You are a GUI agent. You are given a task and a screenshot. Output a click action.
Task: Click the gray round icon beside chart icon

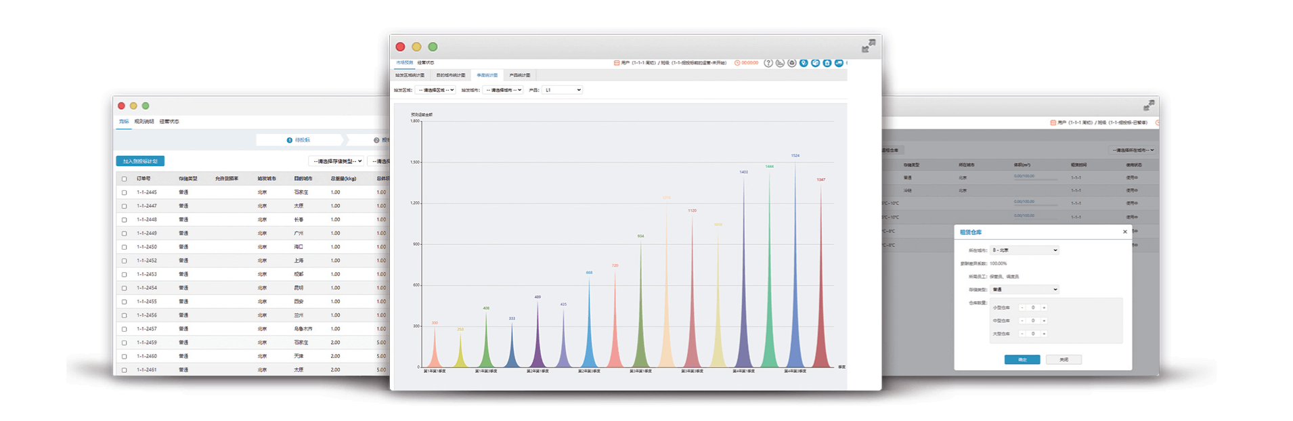coord(791,63)
